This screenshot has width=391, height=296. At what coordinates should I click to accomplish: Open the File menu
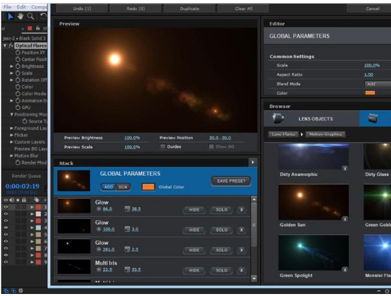pyautogui.click(x=7, y=7)
